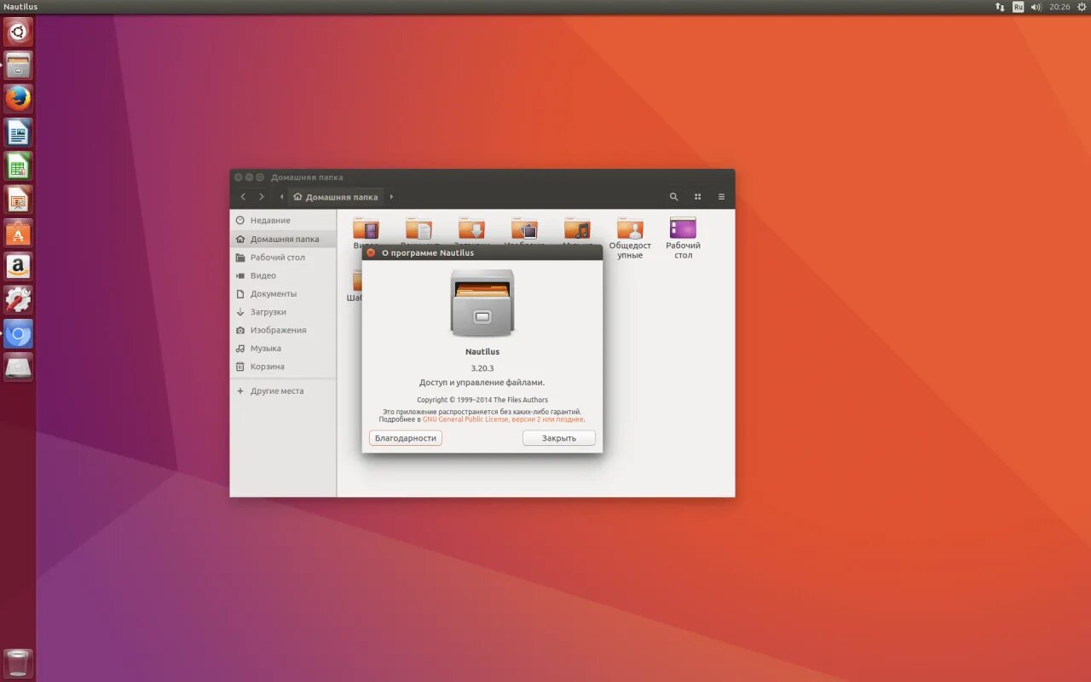
Task: Open Документы in the sidebar
Action: point(283,294)
